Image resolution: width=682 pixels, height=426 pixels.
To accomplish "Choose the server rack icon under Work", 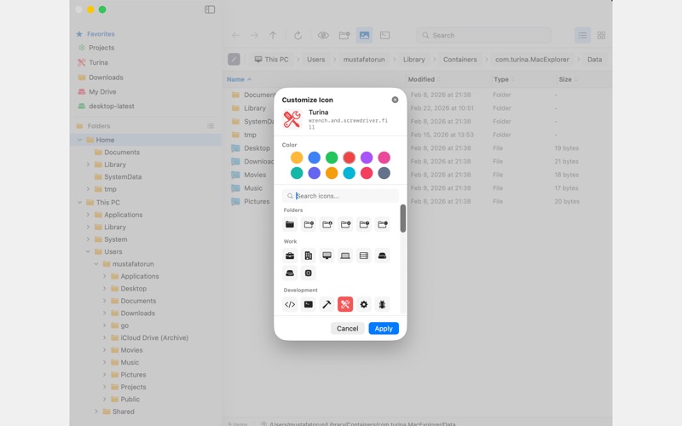I will 364,256.
